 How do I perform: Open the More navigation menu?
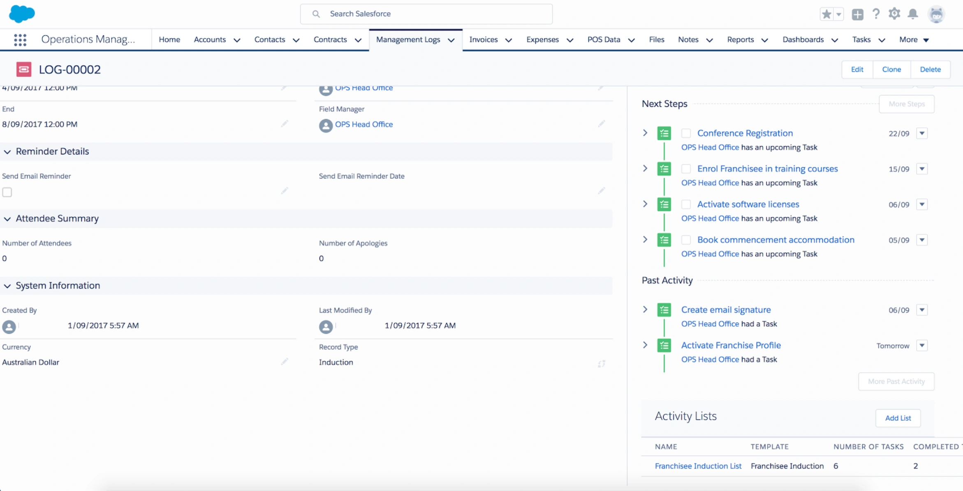(x=914, y=39)
